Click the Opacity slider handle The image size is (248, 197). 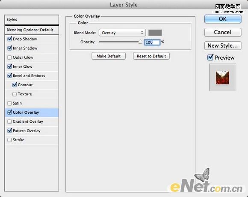(140, 42)
